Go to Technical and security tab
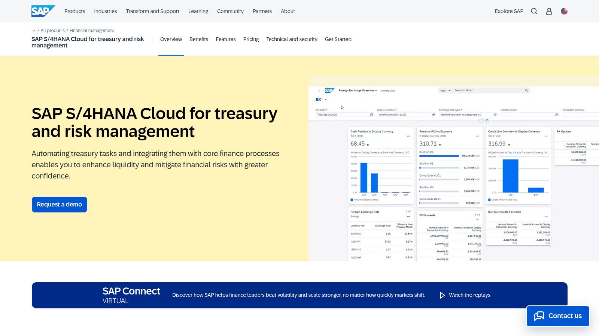The height and width of the screenshot is (336, 599). pyautogui.click(x=292, y=39)
